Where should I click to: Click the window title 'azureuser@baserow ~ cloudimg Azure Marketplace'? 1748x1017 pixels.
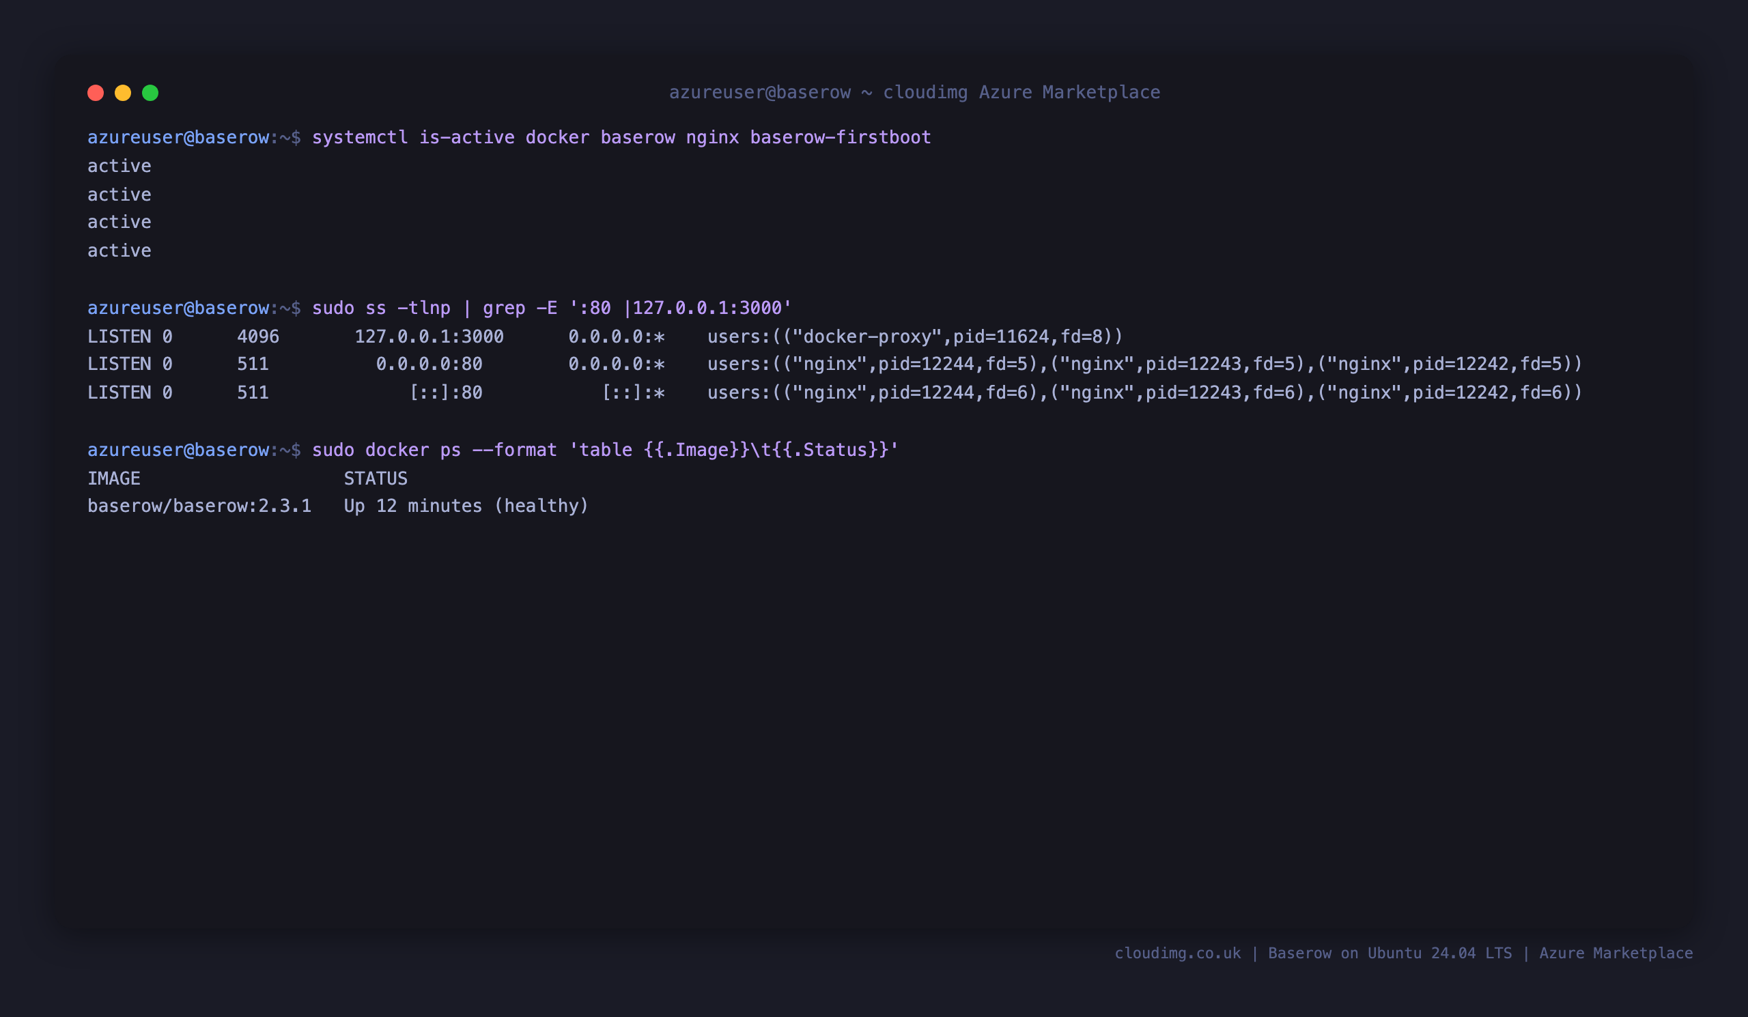[x=914, y=92]
